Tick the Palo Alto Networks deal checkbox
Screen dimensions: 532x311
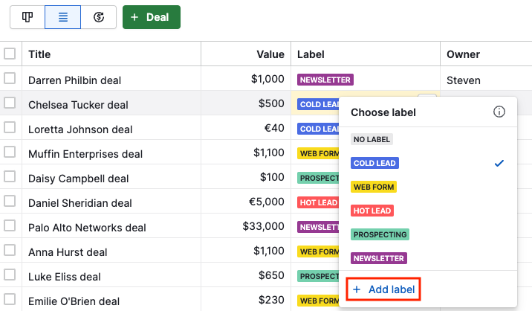pos(10,226)
